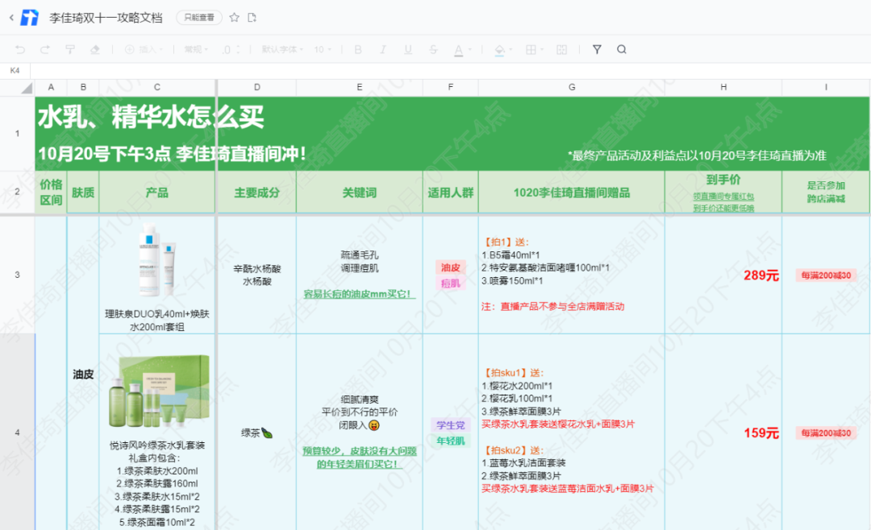871x530 pixels.
Task: Click the back arrow beside the document logo
Action: click(11, 18)
